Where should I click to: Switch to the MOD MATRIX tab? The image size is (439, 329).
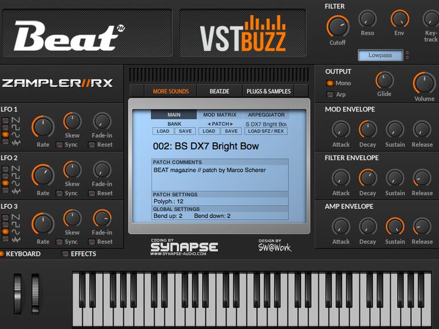tap(219, 114)
